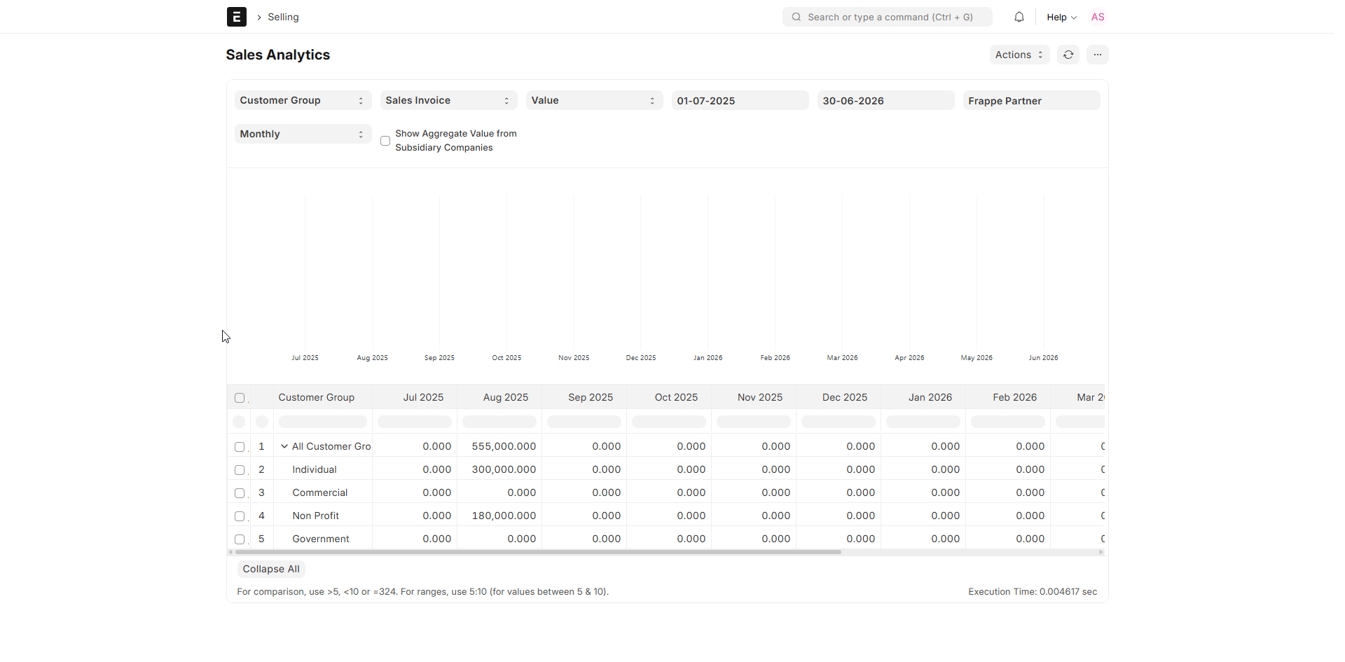
Task: Open the Monthly range dropdown
Action: [303, 134]
